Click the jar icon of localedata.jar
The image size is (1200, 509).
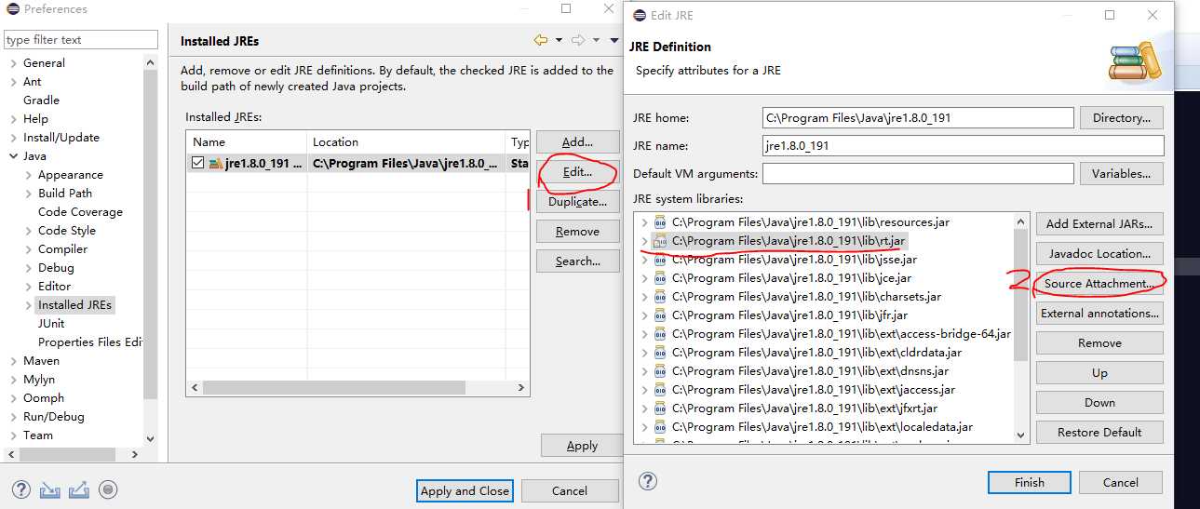[660, 427]
